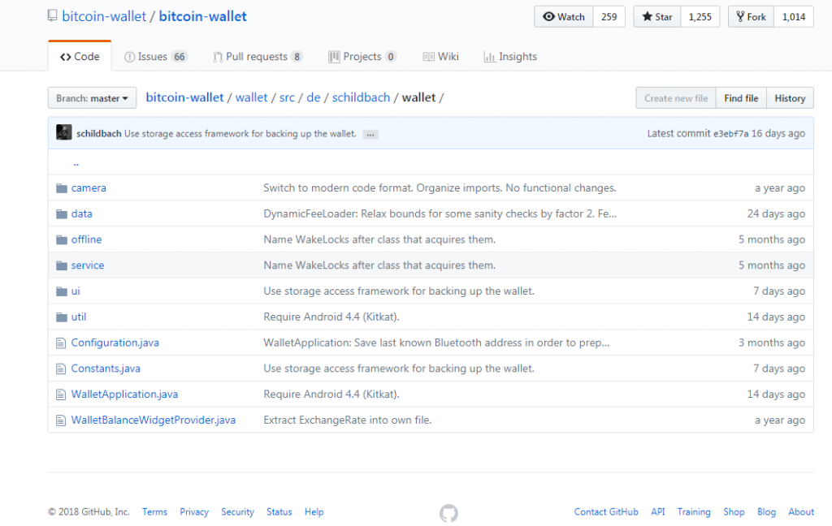Click the ui folder icon
The image size is (832, 526).
click(62, 291)
